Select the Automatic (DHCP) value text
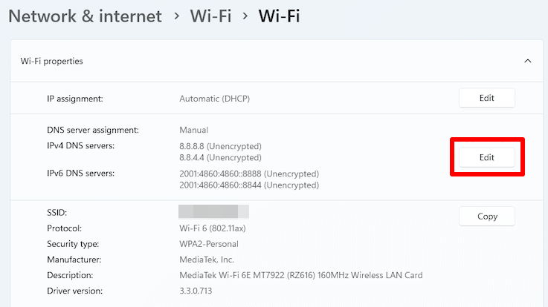 [215, 99]
